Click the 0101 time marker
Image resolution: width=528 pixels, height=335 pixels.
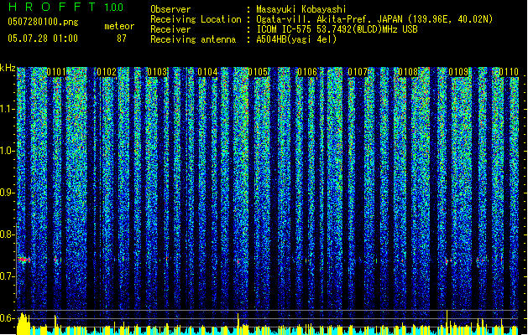coord(56,72)
